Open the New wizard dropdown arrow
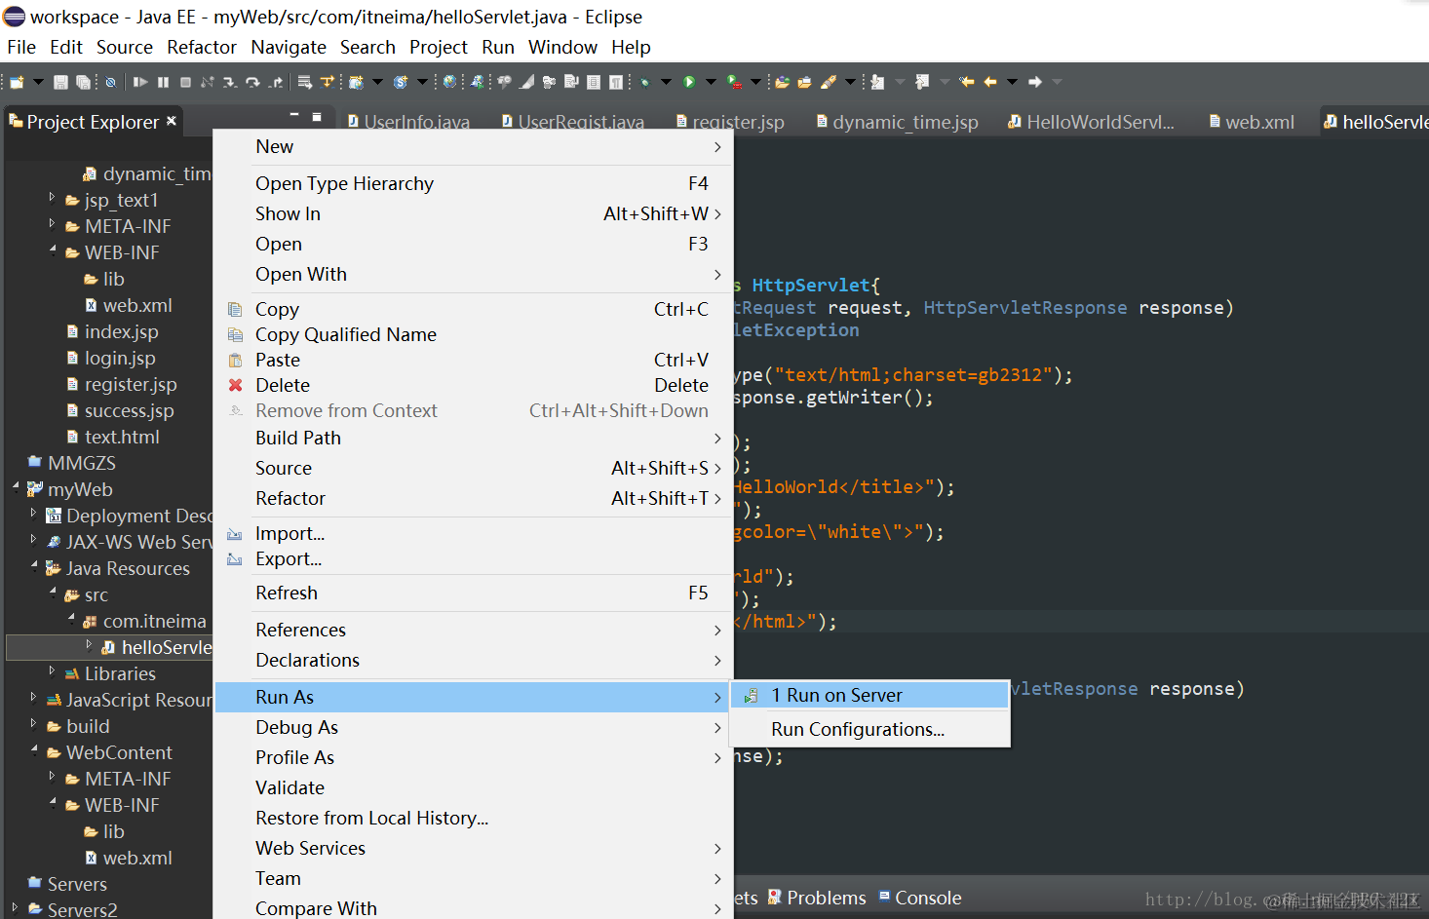This screenshot has height=919, width=1429. coord(39,82)
